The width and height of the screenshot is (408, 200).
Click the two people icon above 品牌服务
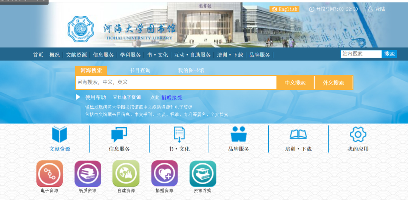[239, 134]
